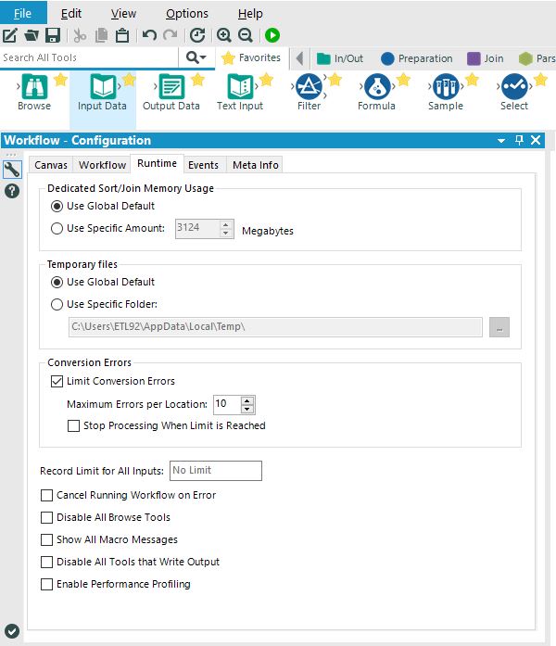Switch to the Canvas tab
This screenshot has width=556, height=646.
pos(51,165)
